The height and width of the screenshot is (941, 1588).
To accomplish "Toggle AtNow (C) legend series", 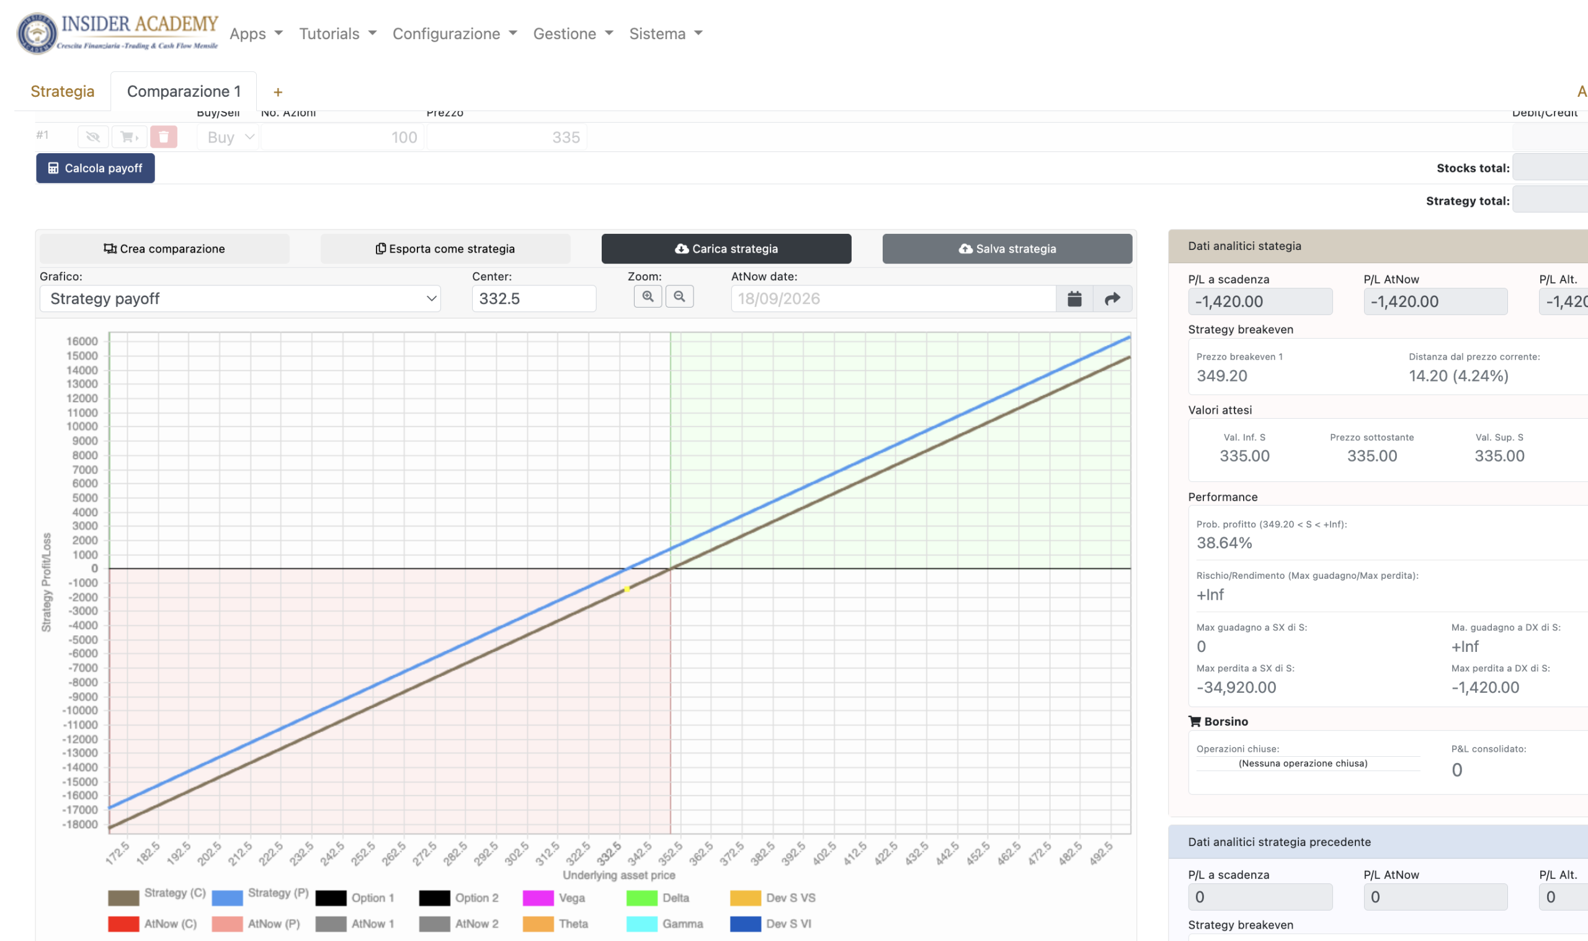I will coord(152,924).
